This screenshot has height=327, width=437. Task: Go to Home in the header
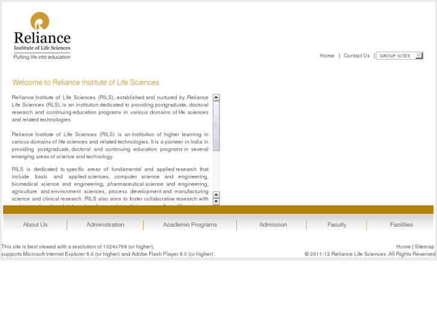(327, 56)
